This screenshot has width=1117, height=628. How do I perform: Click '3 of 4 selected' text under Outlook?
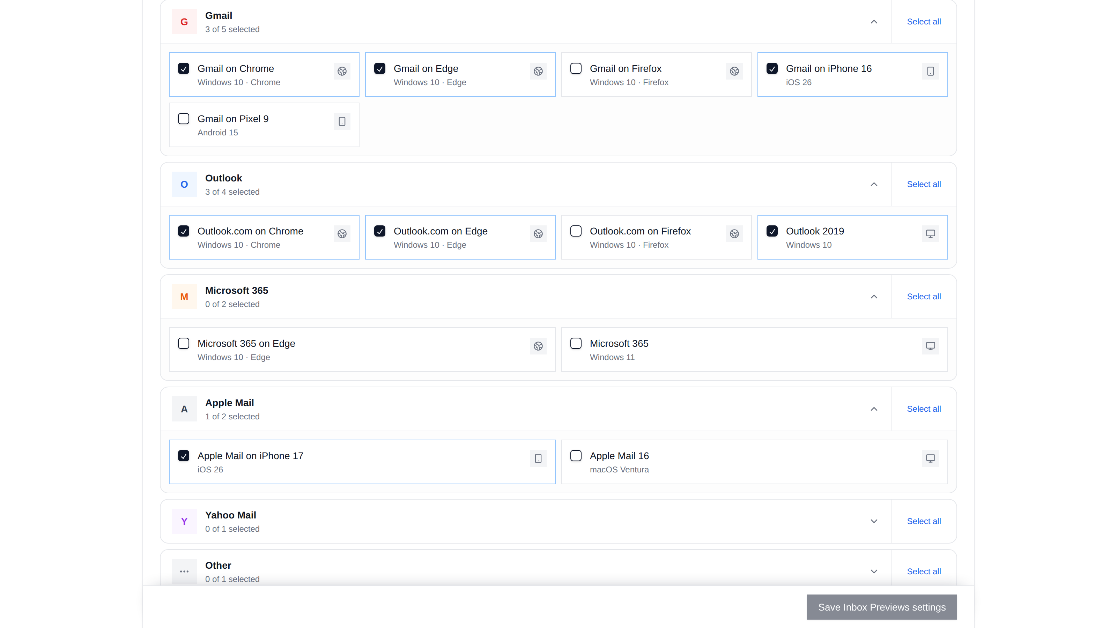point(232,192)
